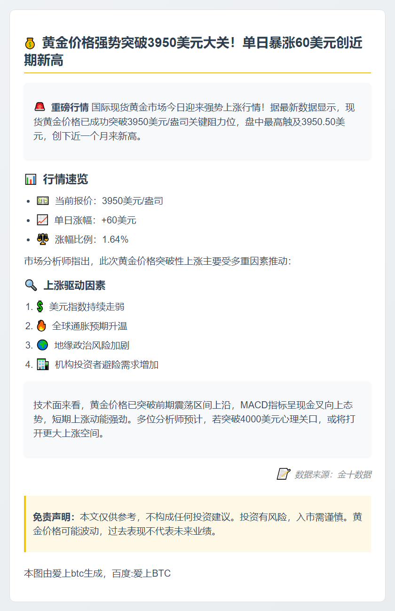Screen dimensions: 395x611
Task: Click the 涨幅比例：1.64% list item
Action: point(83,239)
